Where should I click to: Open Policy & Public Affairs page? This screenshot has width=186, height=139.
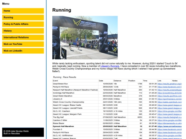coord(23,24)
